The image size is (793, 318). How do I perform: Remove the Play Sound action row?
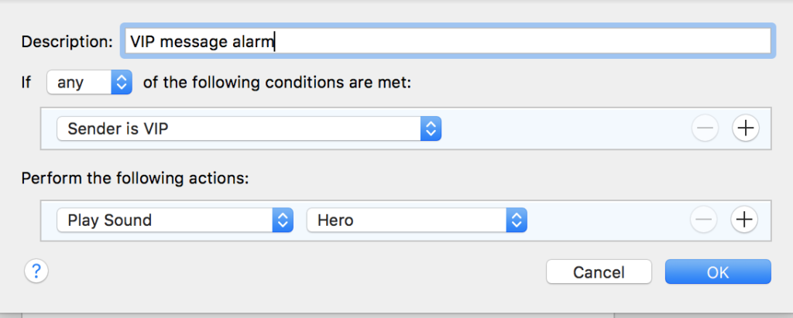click(x=705, y=220)
